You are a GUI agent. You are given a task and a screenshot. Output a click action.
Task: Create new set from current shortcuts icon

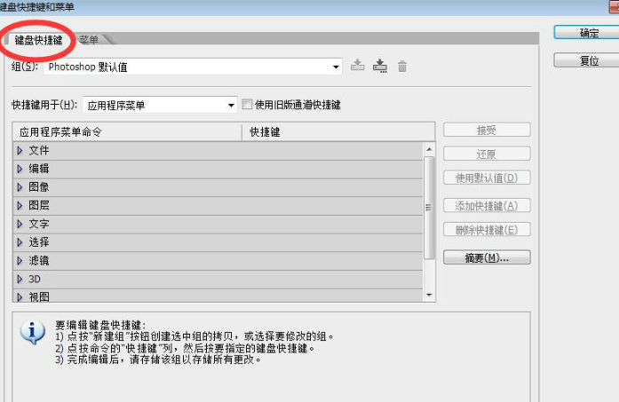click(380, 66)
